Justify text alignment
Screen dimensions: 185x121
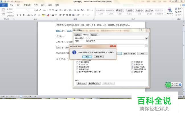click(70, 15)
